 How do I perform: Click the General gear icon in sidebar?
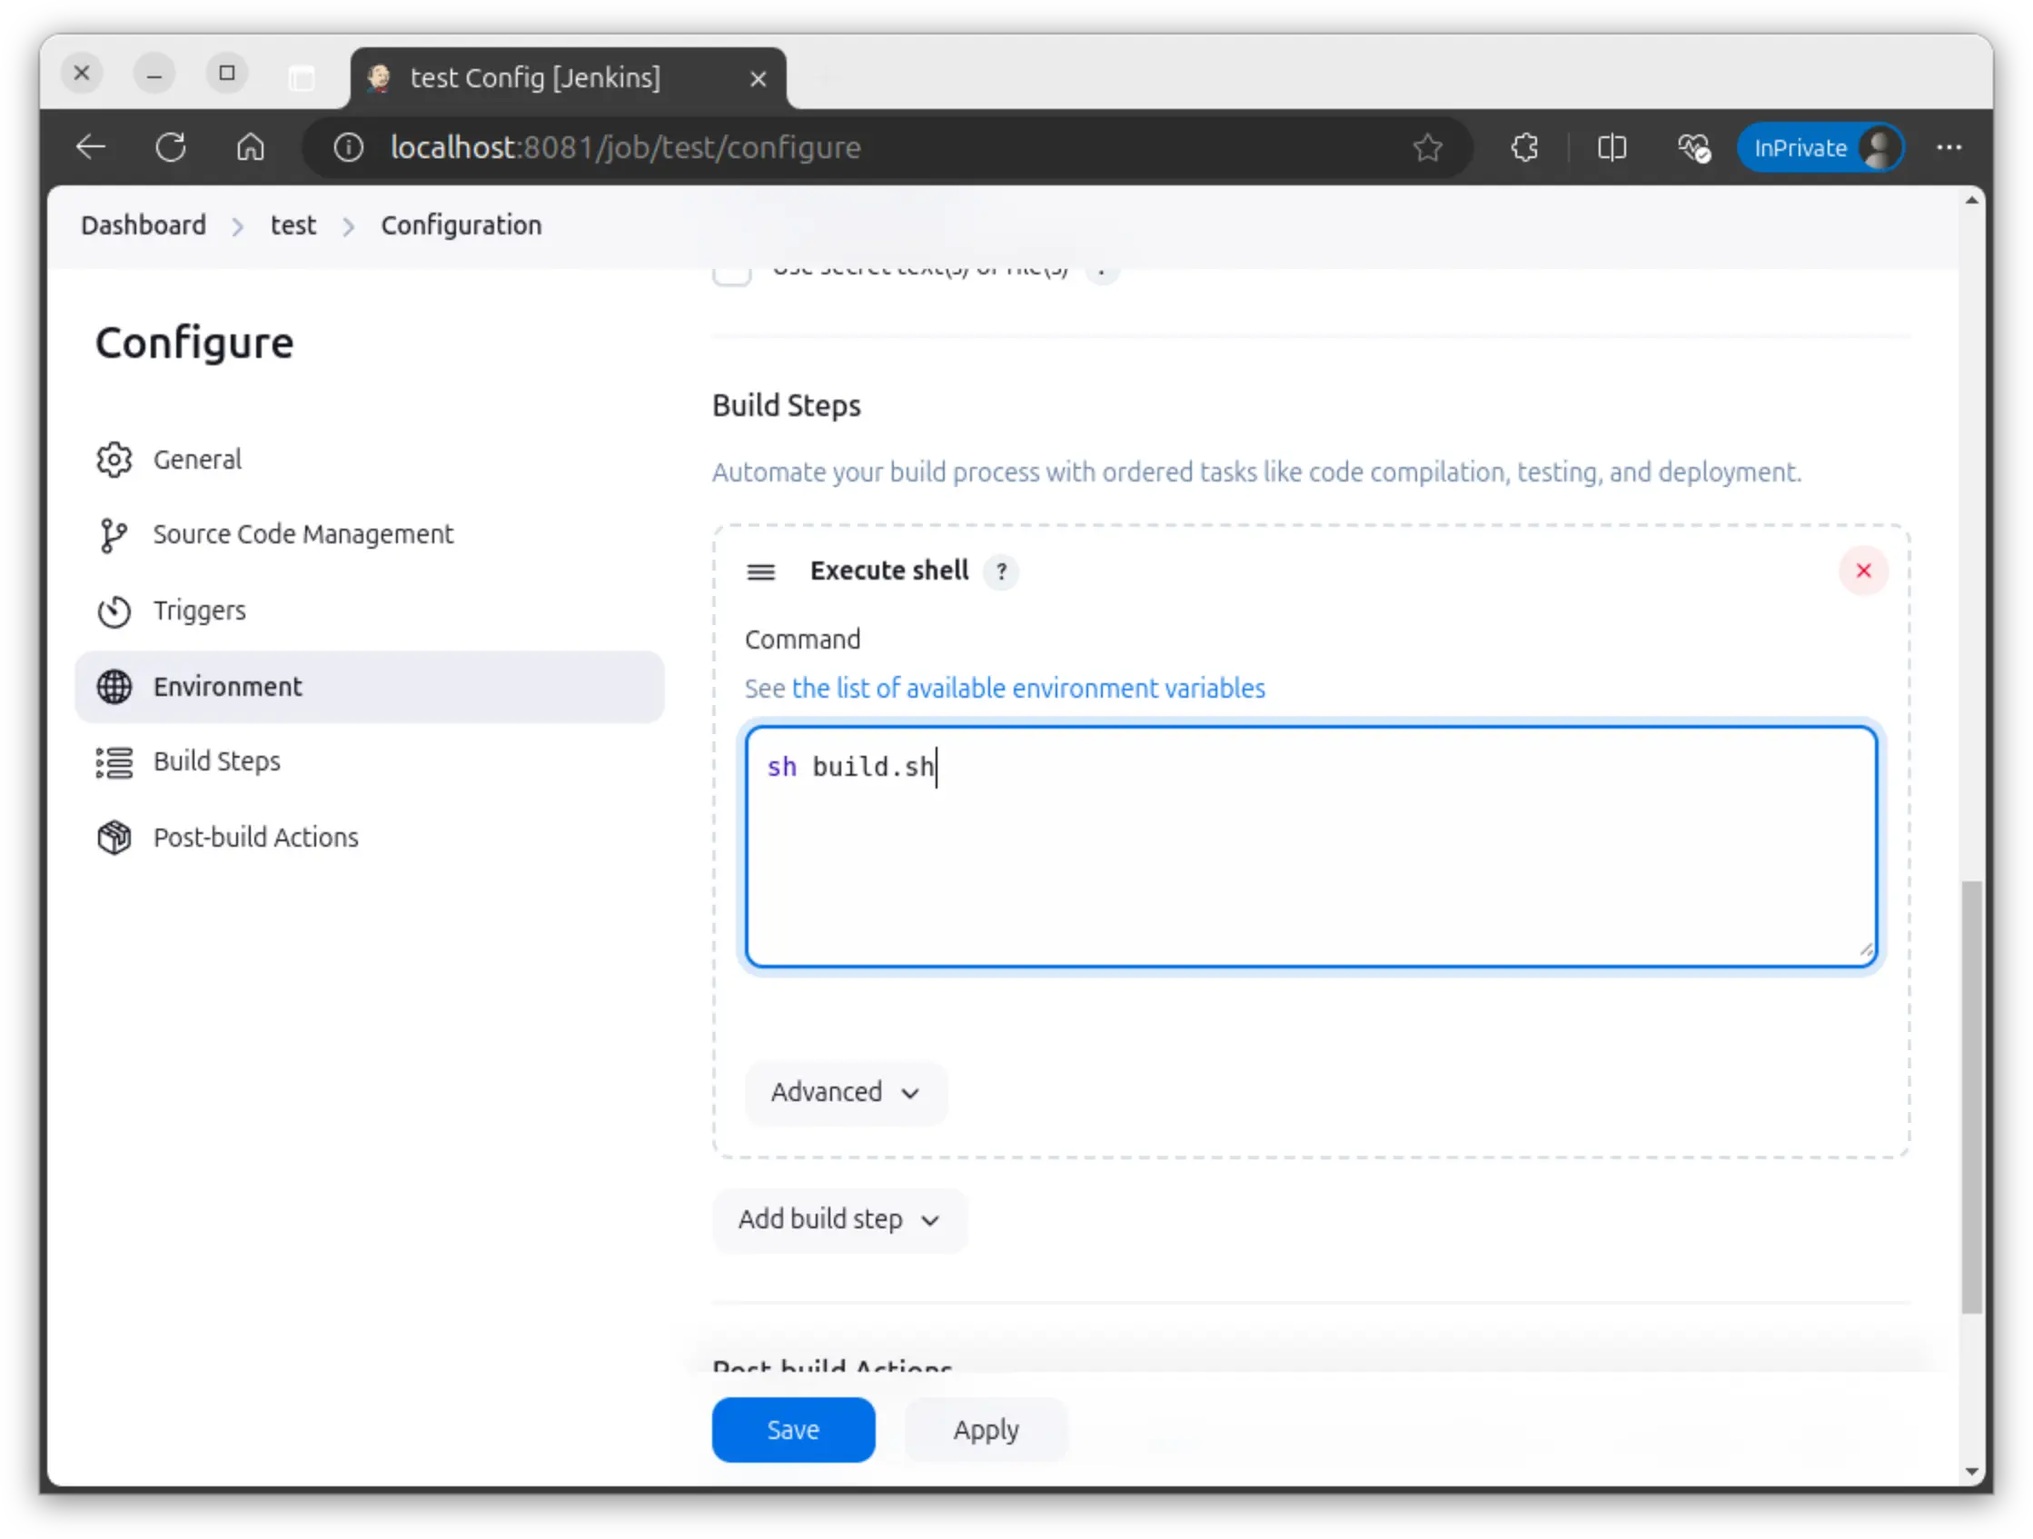tap(114, 460)
